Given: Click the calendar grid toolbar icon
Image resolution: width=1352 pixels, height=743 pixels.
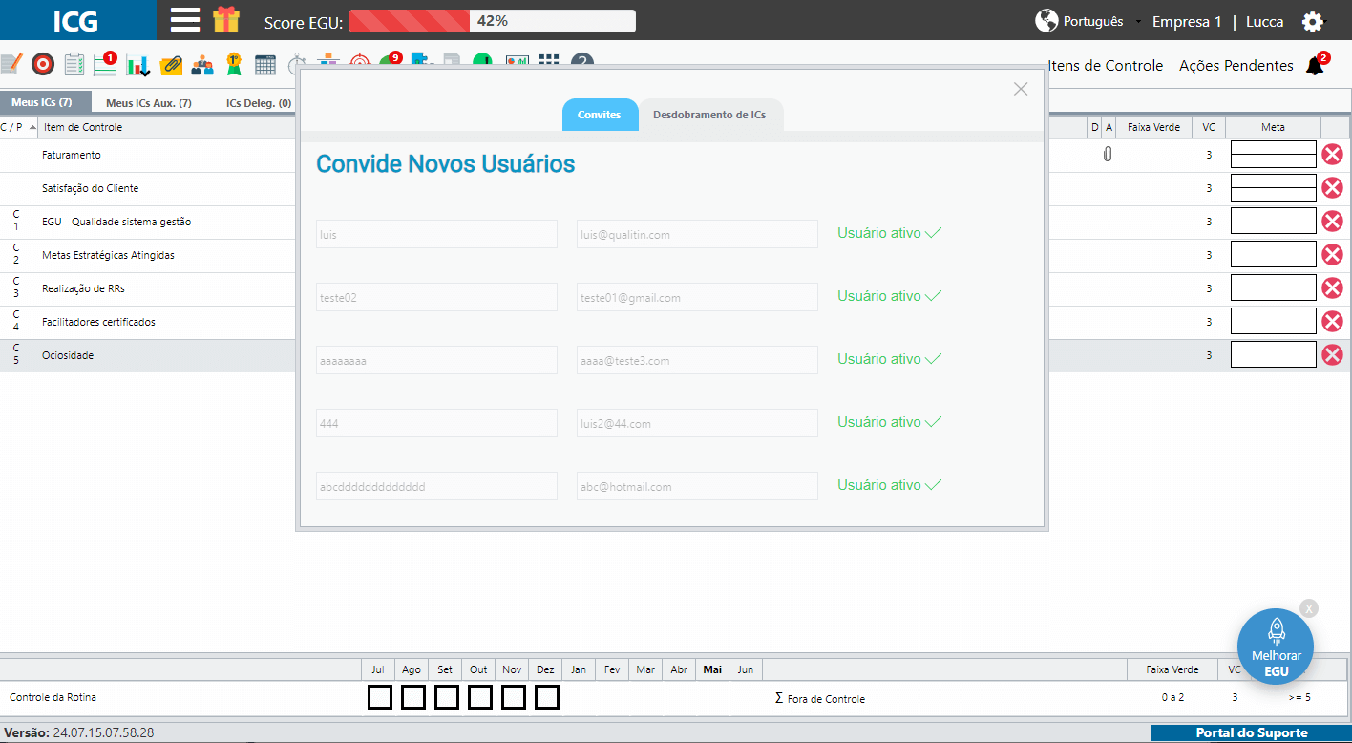Looking at the screenshot, I should (265, 64).
